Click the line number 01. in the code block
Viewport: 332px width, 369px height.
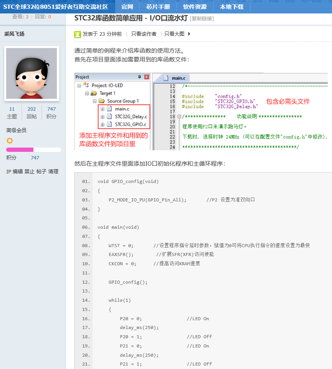pyautogui.click(x=86, y=181)
